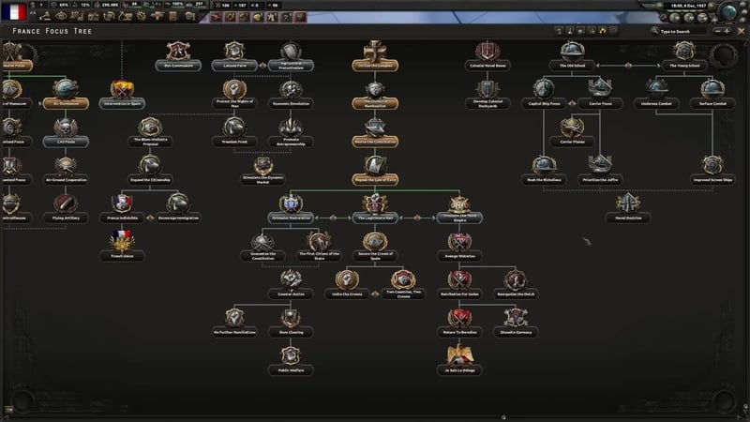Select the Develop Colonial Dockyards focus

[x=487, y=95]
